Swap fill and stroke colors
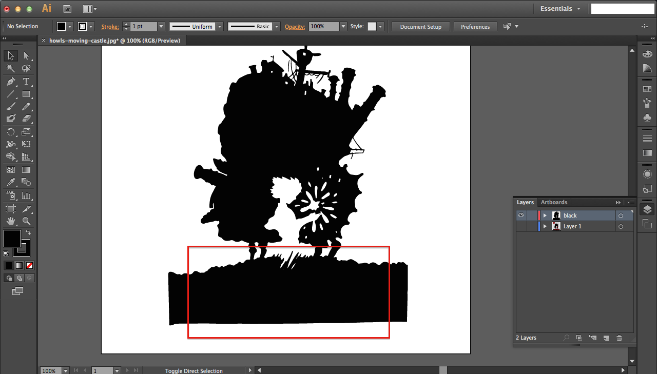The height and width of the screenshot is (374, 657). pos(28,232)
